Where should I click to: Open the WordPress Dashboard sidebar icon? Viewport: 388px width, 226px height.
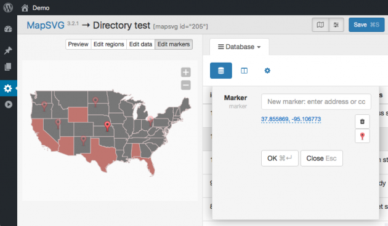click(x=8, y=29)
